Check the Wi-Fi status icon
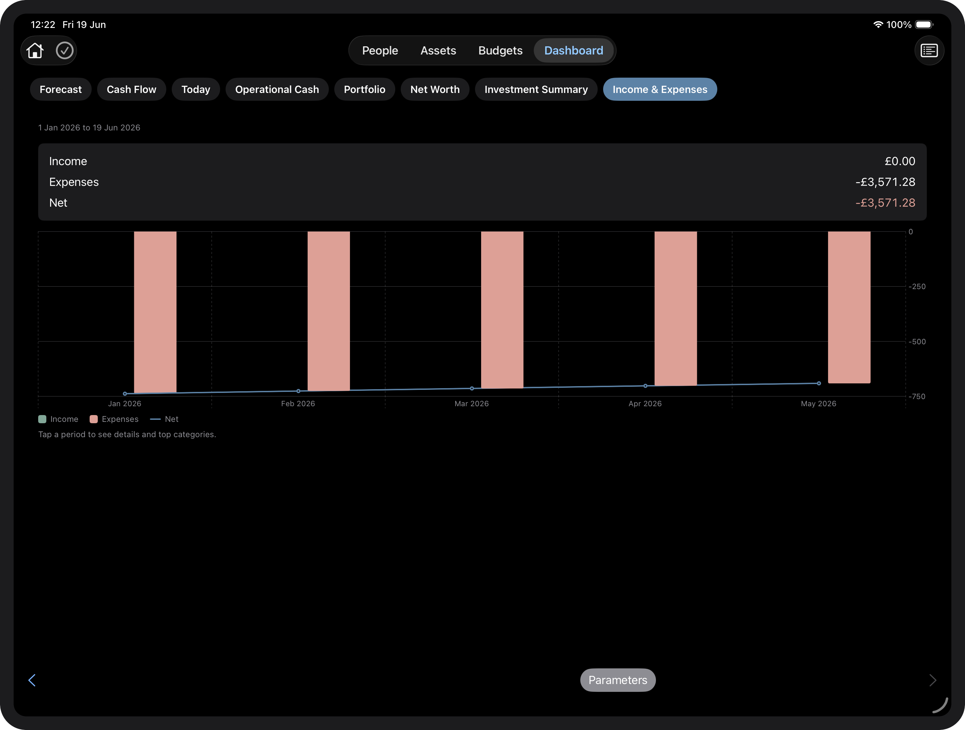Screen dimensions: 965x730 (x=878, y=25)
